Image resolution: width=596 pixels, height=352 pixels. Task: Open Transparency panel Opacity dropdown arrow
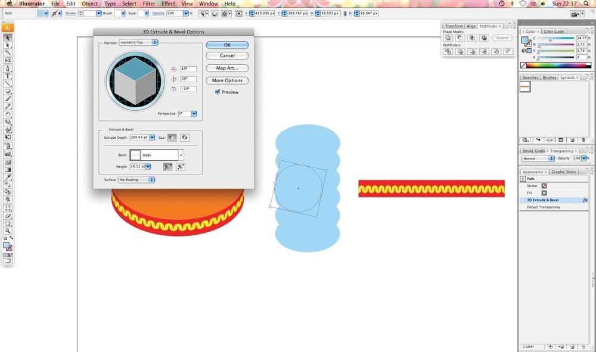[584, 158]
